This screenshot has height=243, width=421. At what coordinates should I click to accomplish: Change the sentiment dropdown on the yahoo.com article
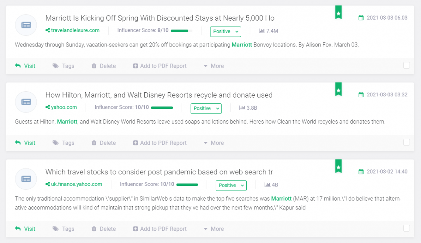pyautogui.click(x=206, y=108)
